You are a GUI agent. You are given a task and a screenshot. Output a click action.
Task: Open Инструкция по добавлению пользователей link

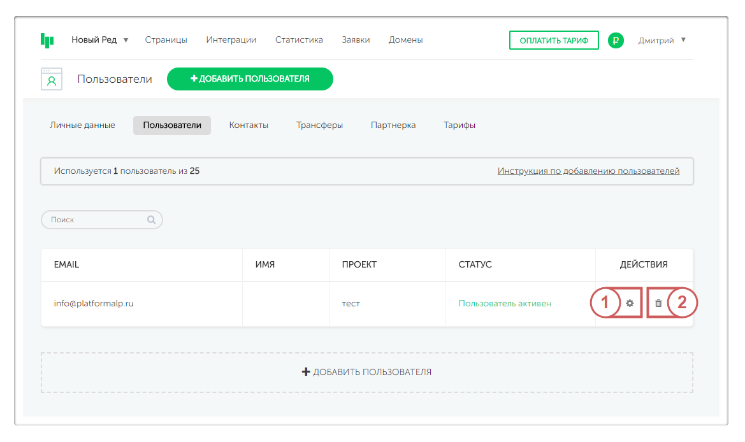coord(588,171)
